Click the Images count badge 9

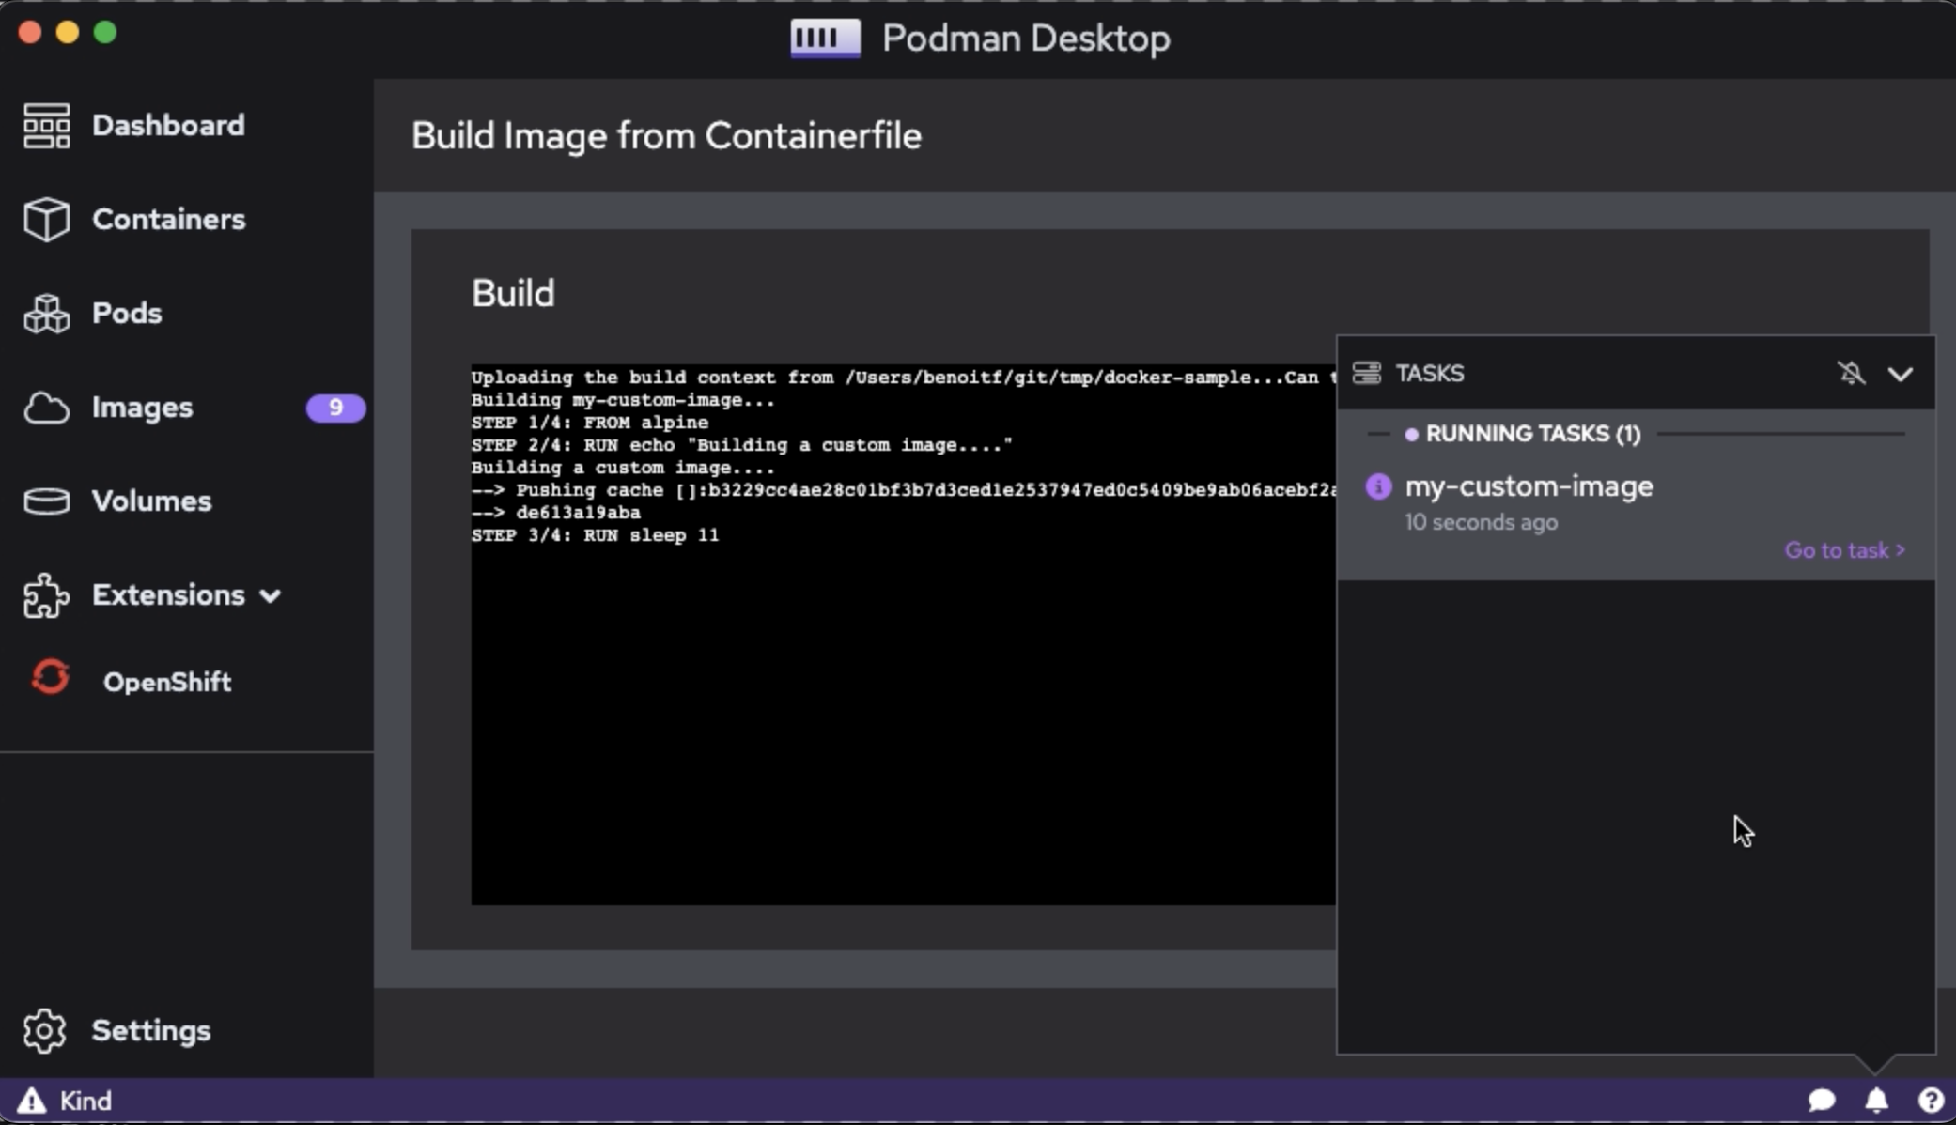pyautogui.click(x=334, y=408)
